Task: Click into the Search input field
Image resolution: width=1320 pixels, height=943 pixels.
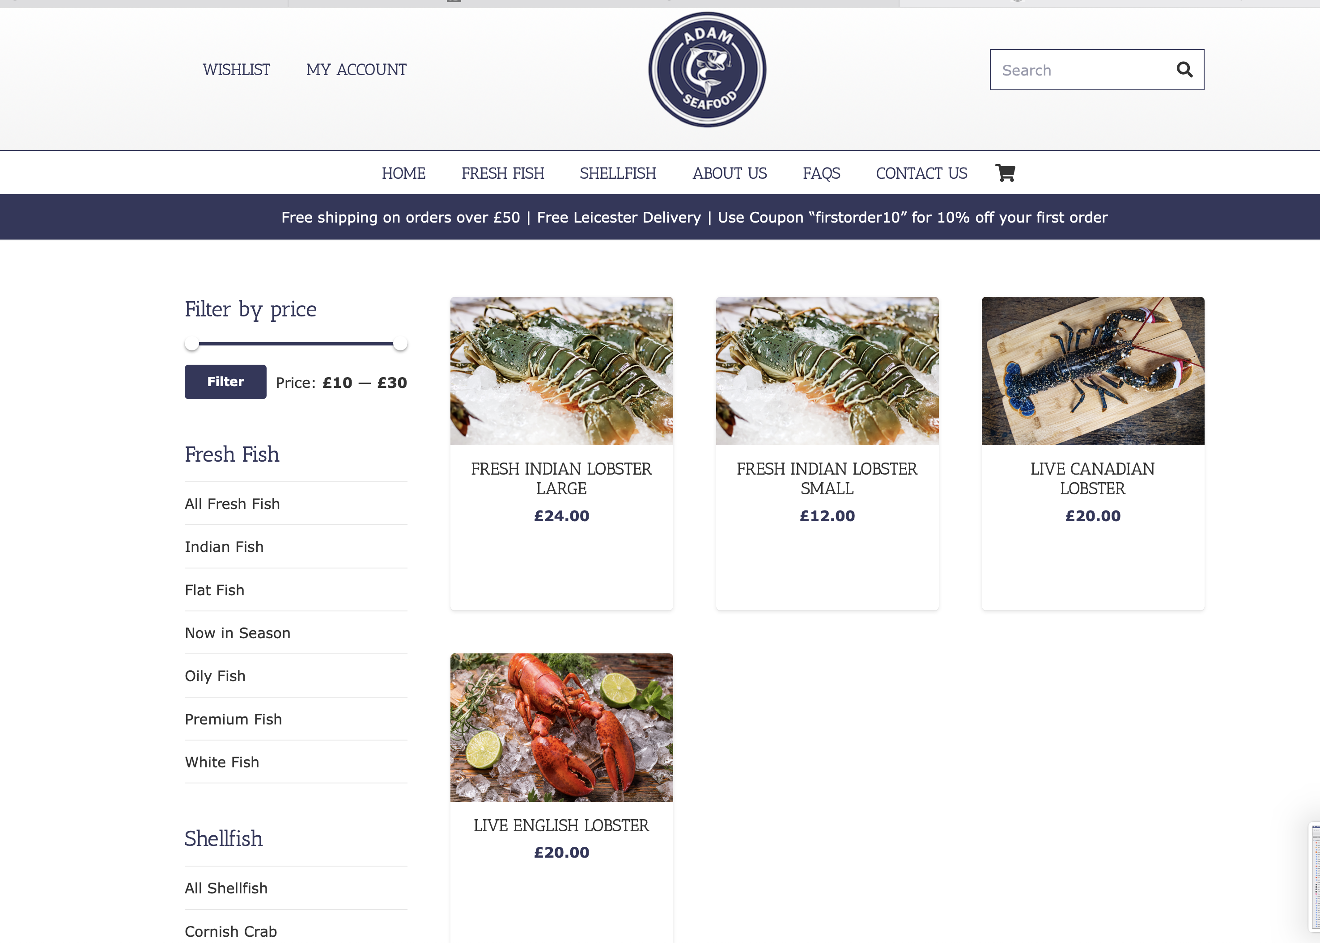Action: [x=1081, y=70]
